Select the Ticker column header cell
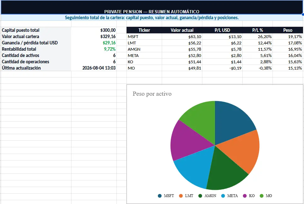 pyautogui.click(x=144, y=30)
